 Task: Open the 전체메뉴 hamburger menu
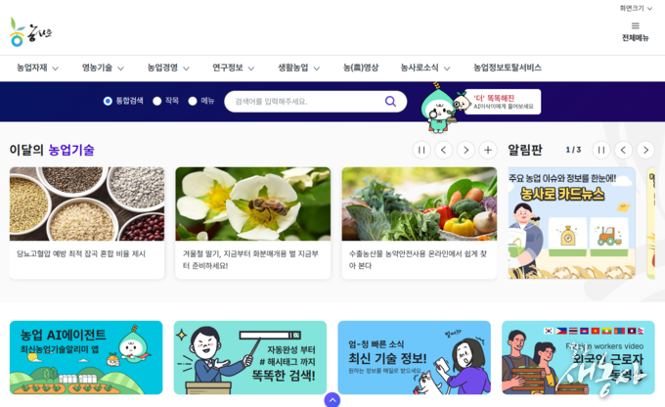[x=635, y=32]
